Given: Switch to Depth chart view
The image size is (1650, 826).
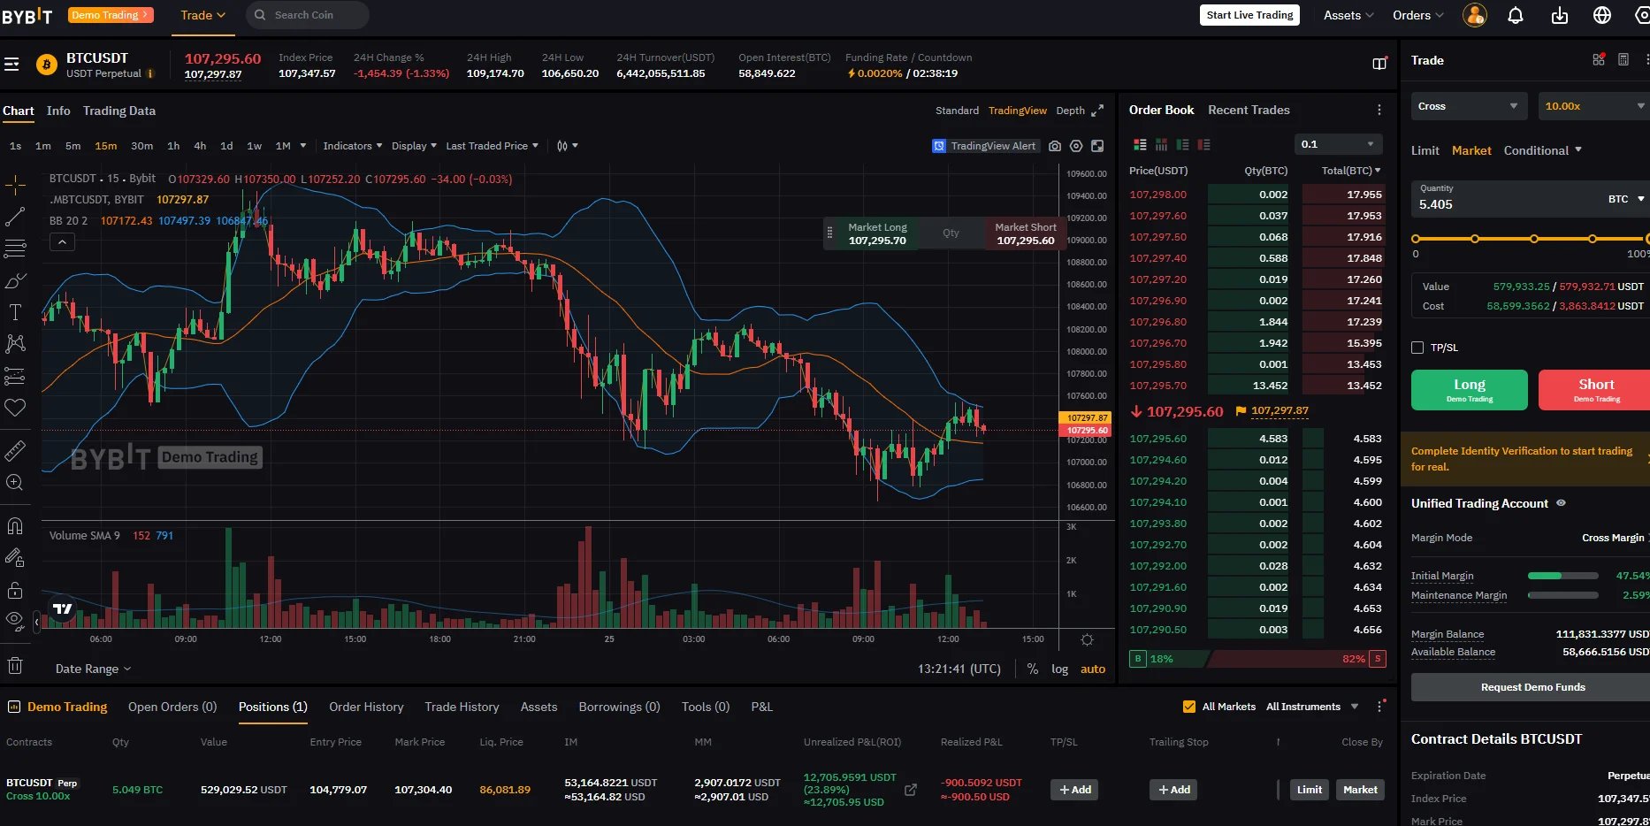Looking at the screenshot, I should tap(1070, 111).
